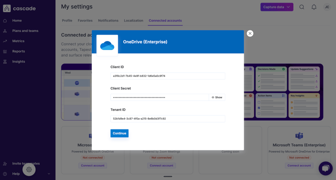The width and height of the screenshot is (336, 180).
Task: Click the Help question mark icon
Action: coord(5,174)
